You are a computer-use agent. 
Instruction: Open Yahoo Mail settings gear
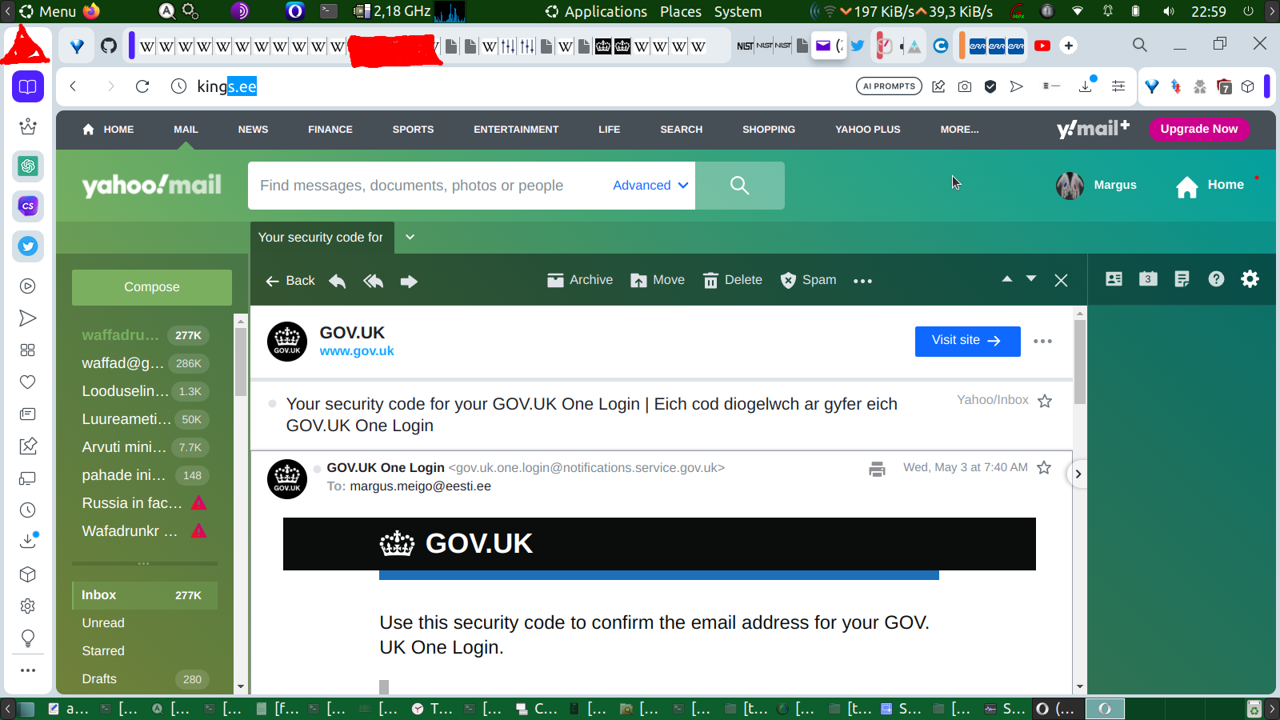click(x=1250, y=278)
